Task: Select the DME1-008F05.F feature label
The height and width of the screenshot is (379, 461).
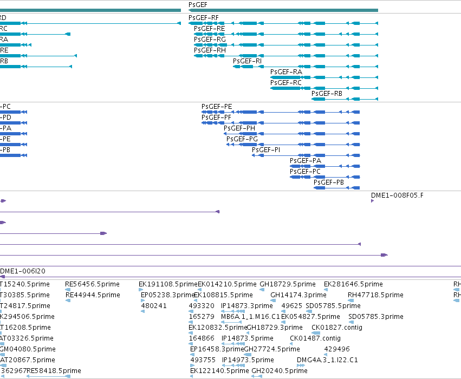Action: tap(397, 195)
